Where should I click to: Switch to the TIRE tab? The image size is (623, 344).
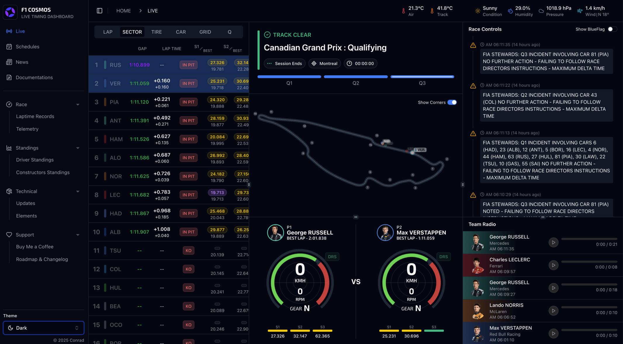point(157,32)
